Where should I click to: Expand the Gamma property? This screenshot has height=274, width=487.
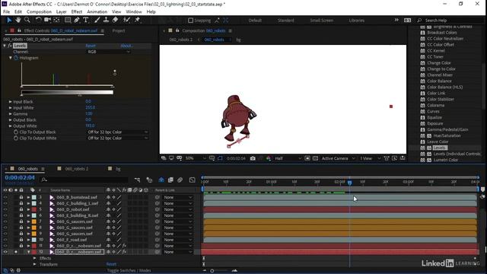coord(10,114)
